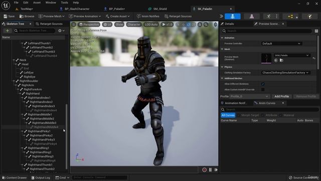Screen dimensions: 321x181
Task: Reset Preview Mesh to default value
Action: click(x=314, y=58)
